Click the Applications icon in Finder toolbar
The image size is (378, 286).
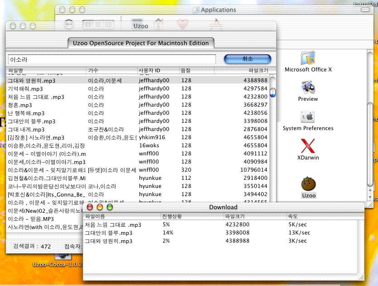click(x=215, y=24)
